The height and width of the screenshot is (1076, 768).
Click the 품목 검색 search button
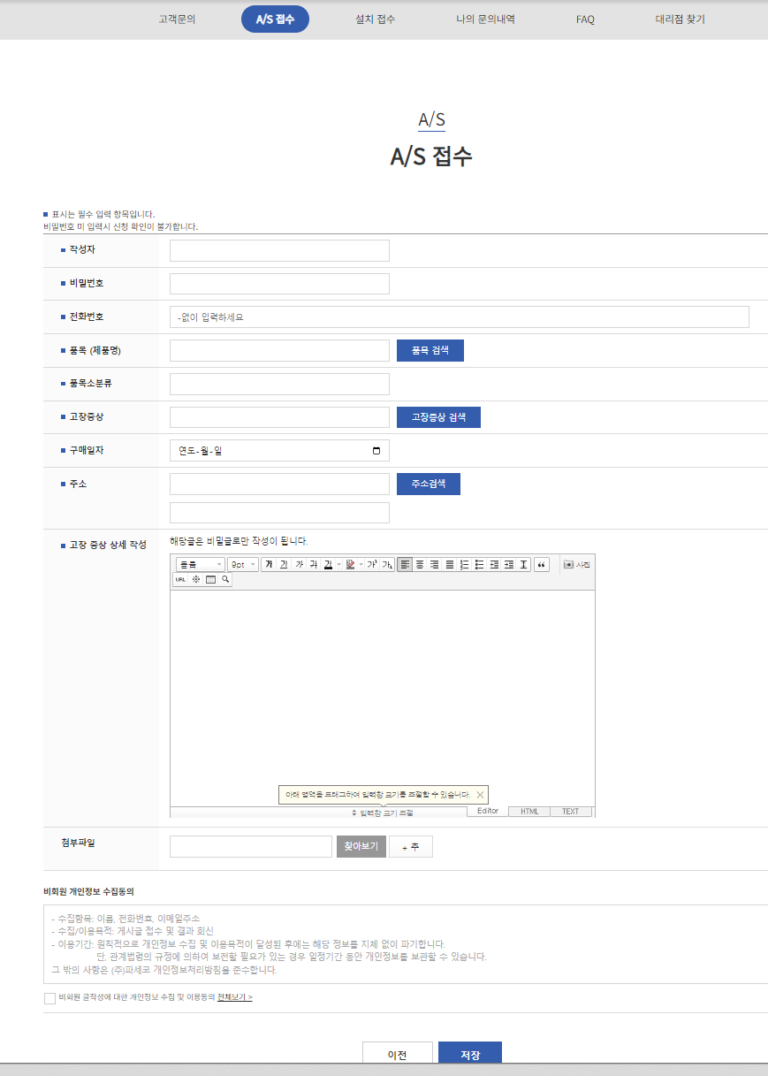430,350
